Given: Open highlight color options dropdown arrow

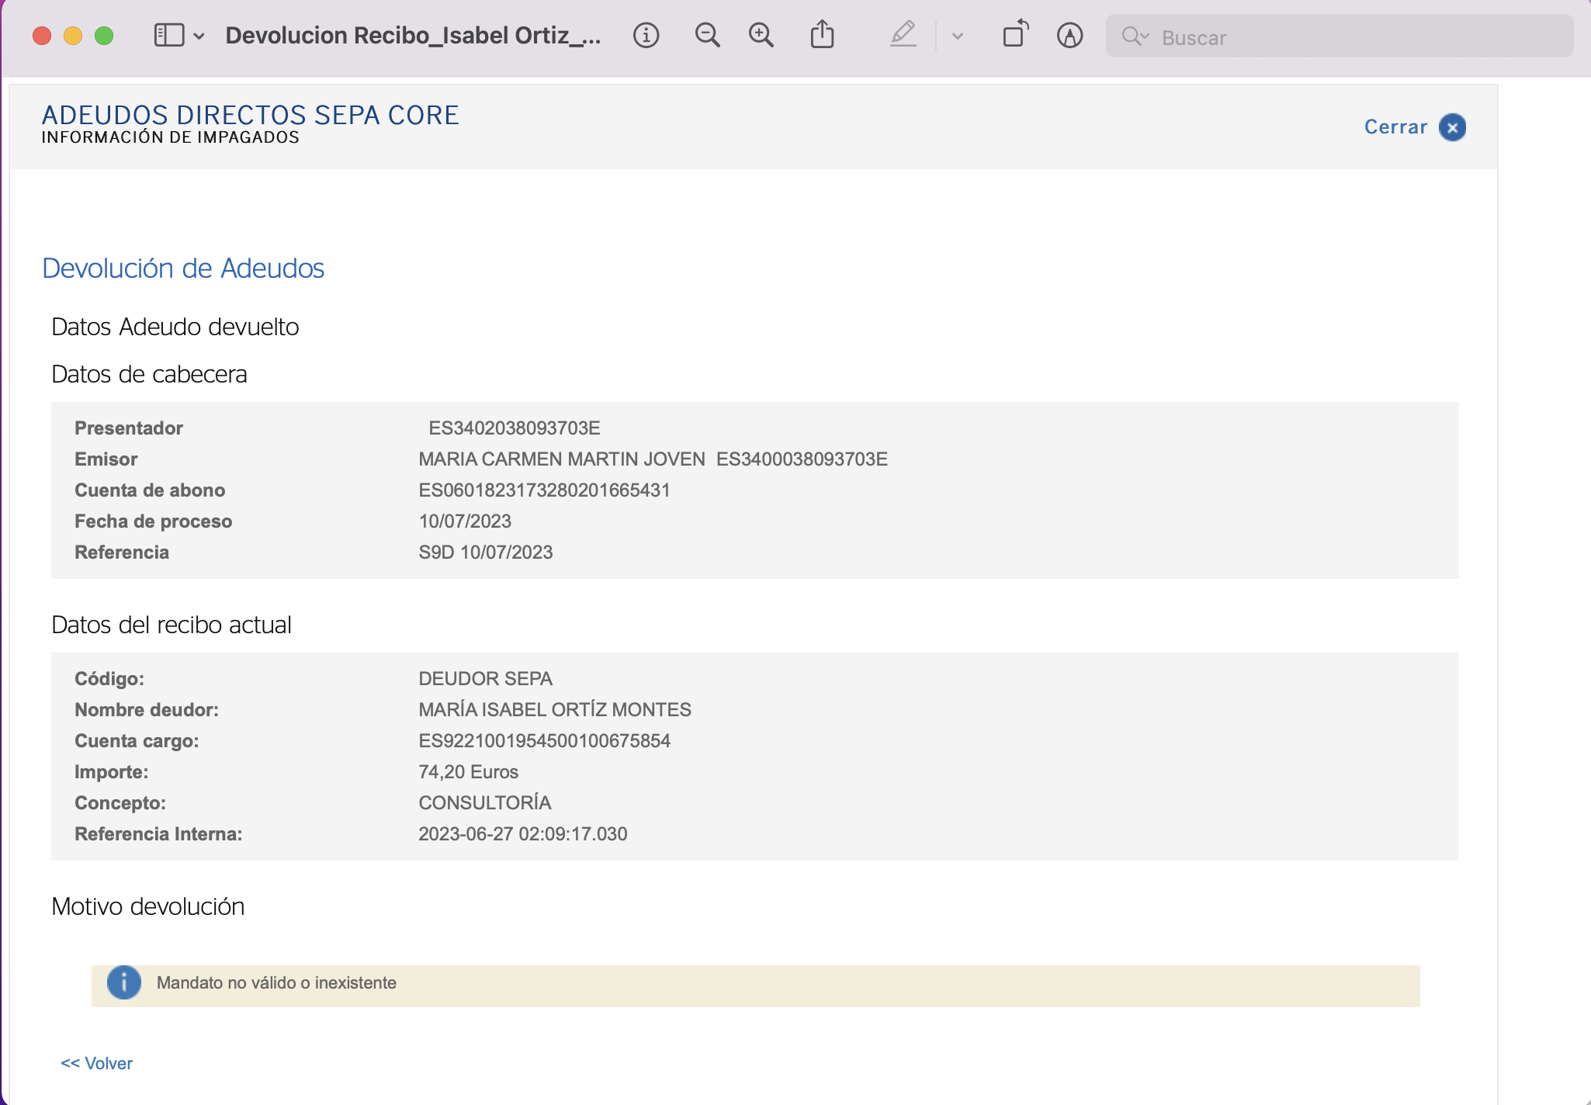Looking at the screenshot, I should (958, 36).
